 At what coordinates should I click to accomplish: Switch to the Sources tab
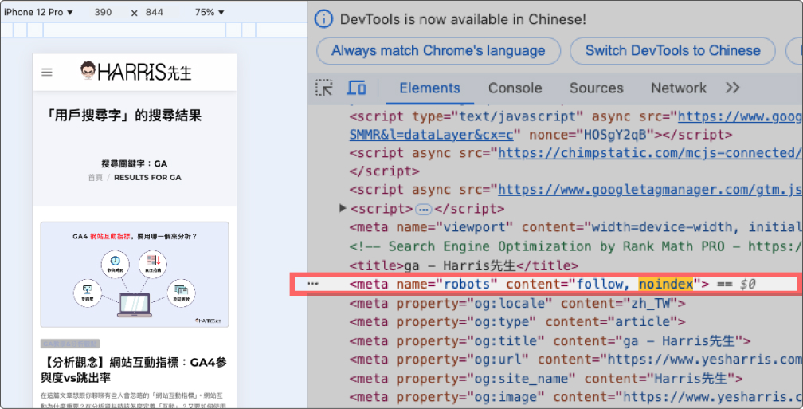(596, 88)
